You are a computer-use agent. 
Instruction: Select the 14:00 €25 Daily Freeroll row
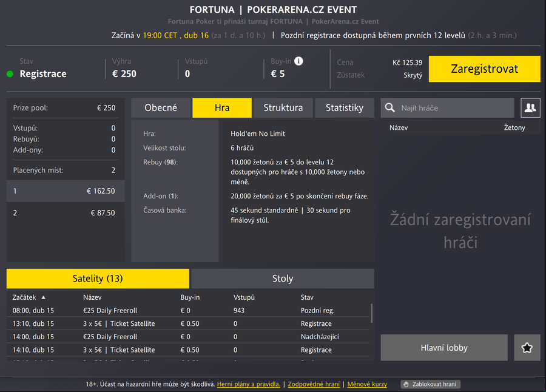click(x=188, y=337)
